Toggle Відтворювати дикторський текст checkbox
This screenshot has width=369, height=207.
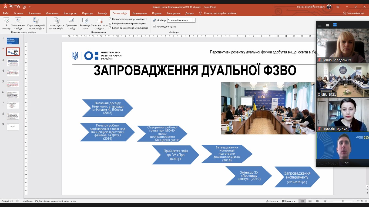110,19
